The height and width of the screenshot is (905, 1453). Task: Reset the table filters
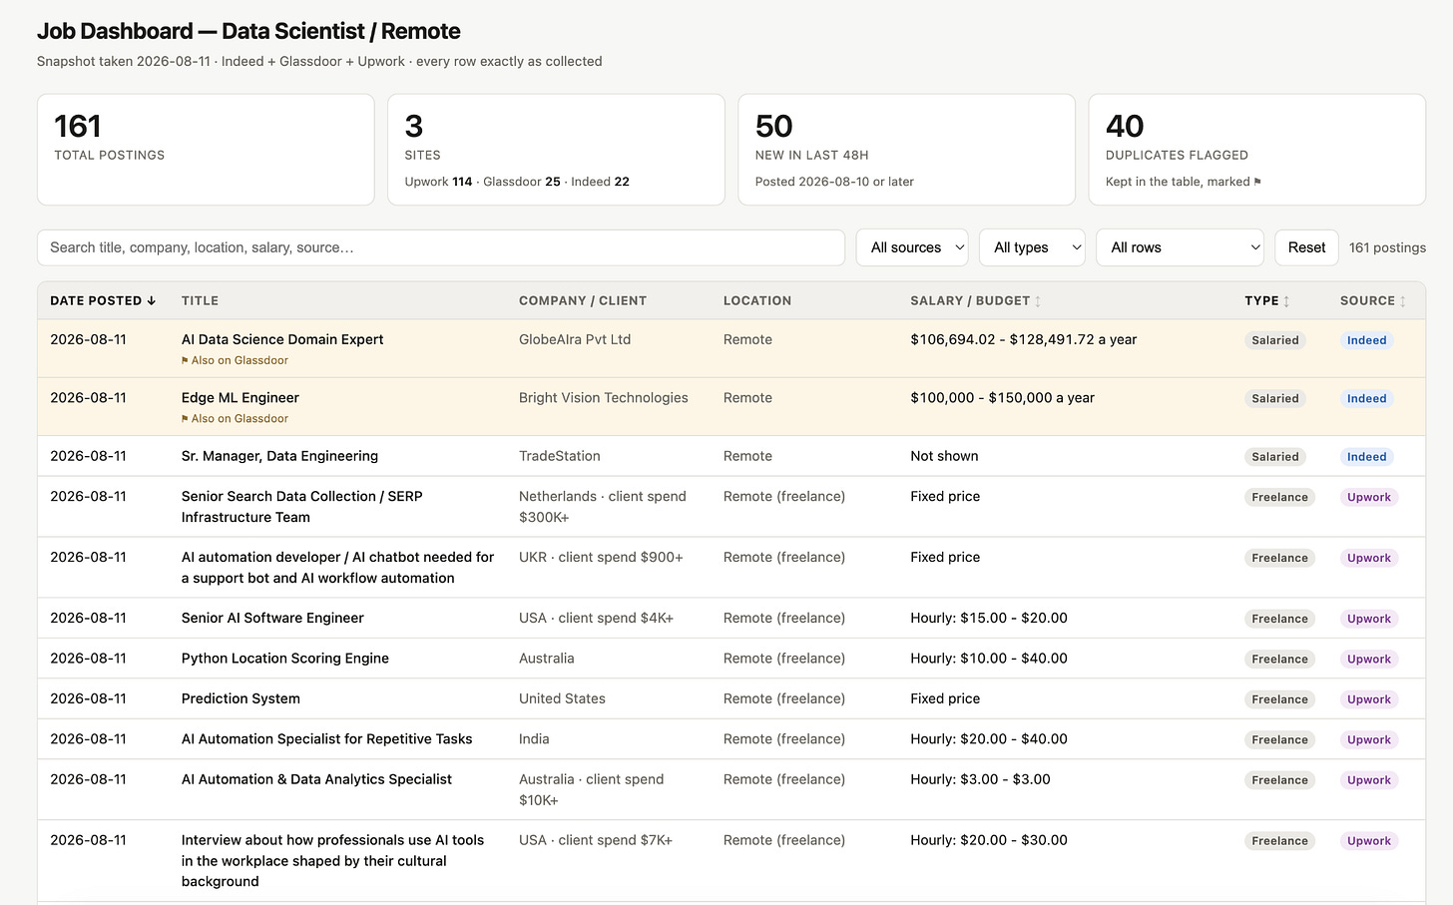(1306, 247)
